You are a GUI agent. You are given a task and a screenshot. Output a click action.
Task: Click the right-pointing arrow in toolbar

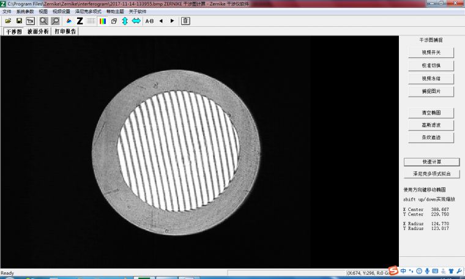click(x=172, y=21)
